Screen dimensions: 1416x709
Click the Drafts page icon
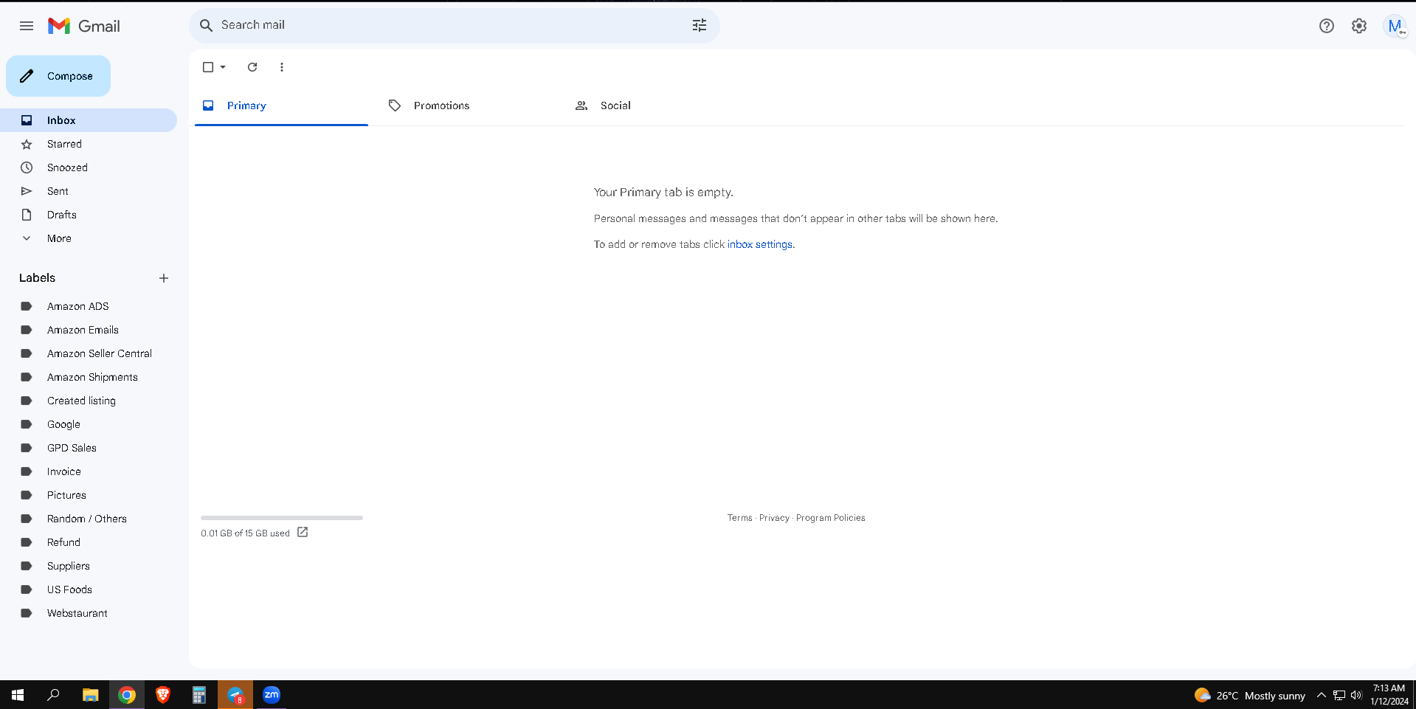pyautogui.click(x=27, y=215)
